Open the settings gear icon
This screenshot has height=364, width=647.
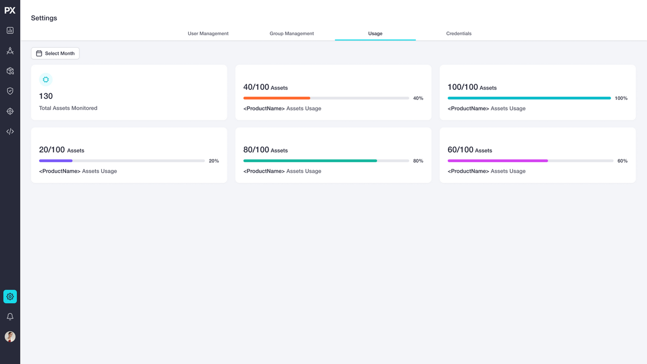(x=10, y=297)
